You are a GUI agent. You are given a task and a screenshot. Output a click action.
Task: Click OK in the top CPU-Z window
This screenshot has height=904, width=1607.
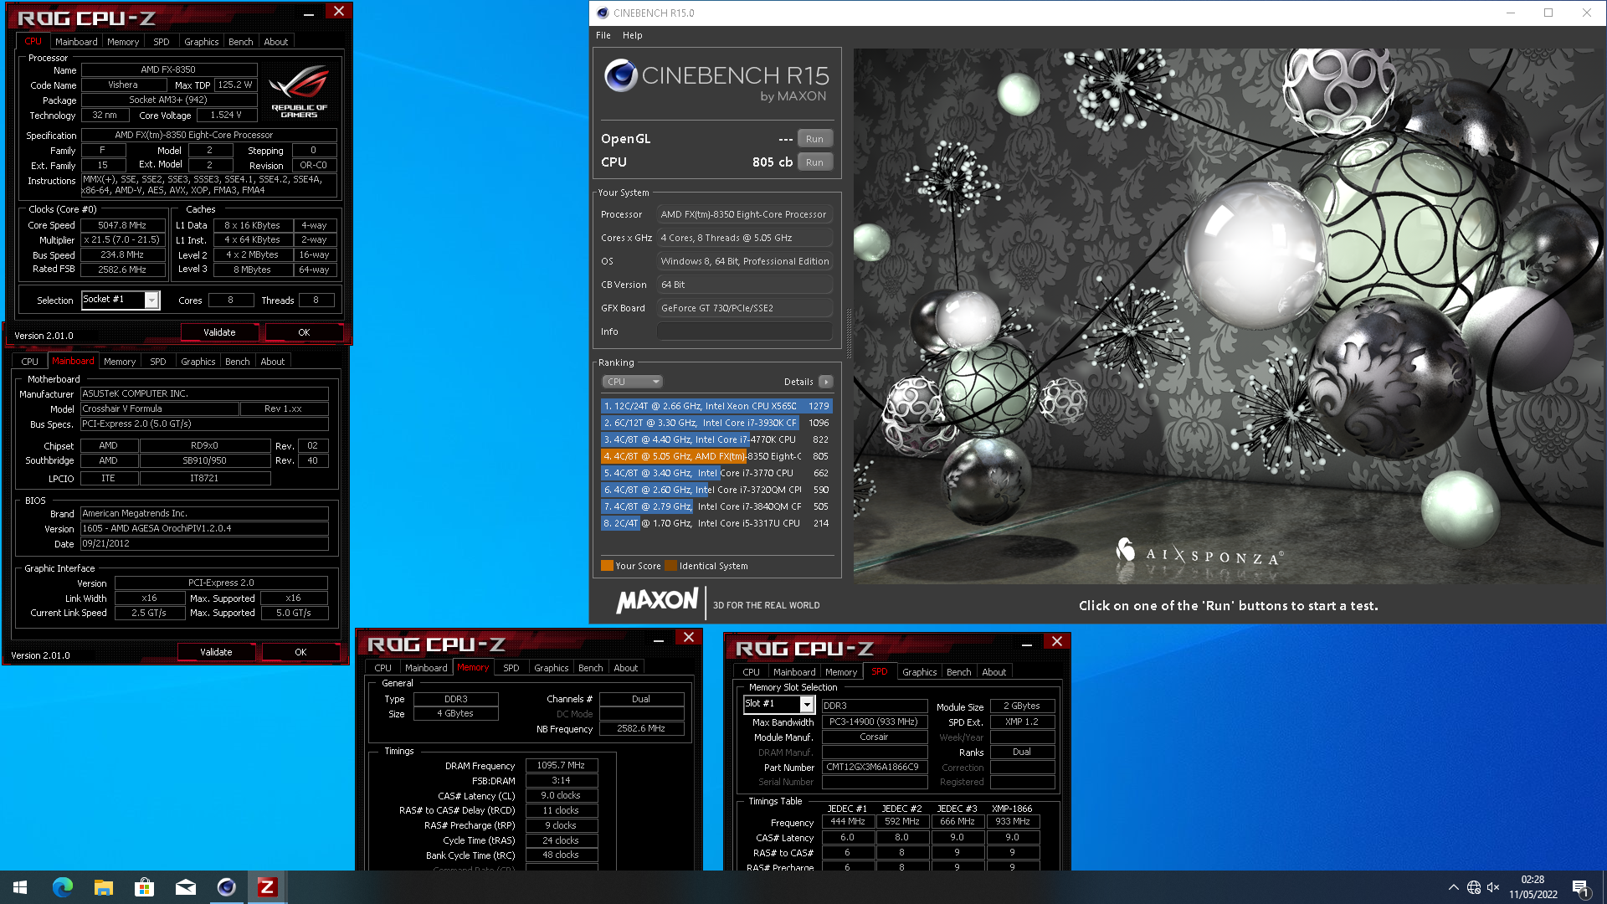click(x=304, y=332)
